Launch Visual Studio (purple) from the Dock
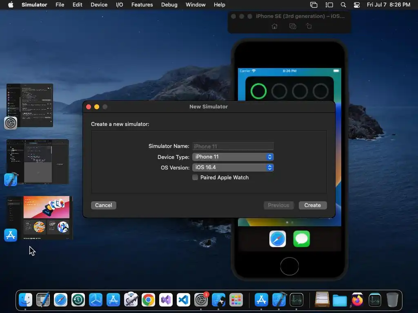 (x=166, y=300)
